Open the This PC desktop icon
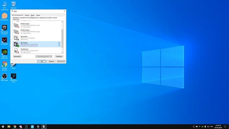 (x=4, y=6)
